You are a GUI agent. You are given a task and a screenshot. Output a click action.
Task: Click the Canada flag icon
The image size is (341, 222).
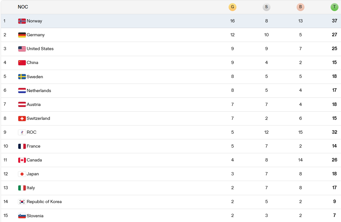(x=22, y=160)
